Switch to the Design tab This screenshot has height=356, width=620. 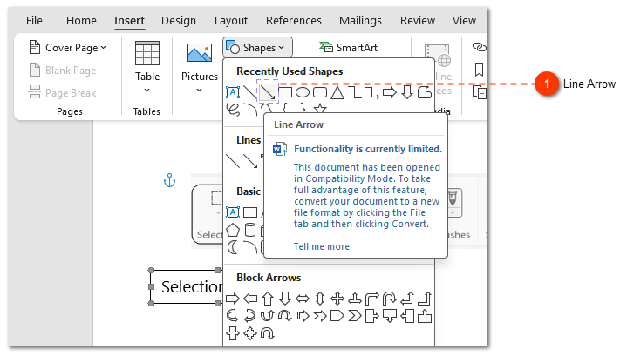[179, 21]
